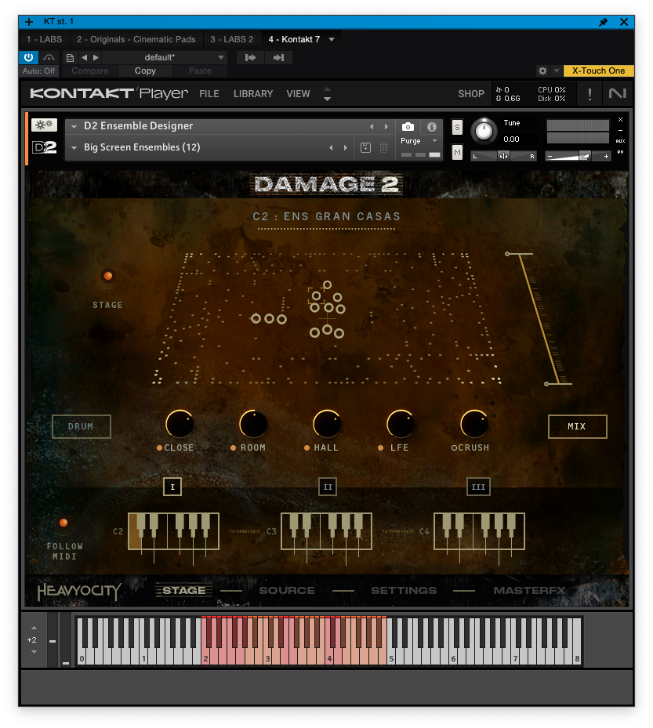This screenshot has height=728, width=653.
Task: Open the SHOP link
Action: [471, 94]
